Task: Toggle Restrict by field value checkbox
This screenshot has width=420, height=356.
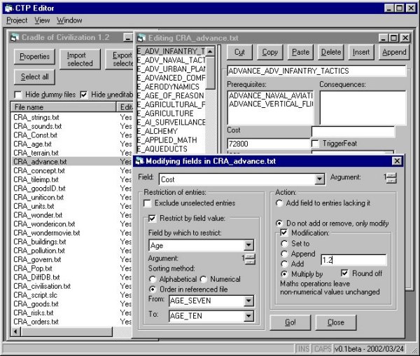Action: point(153,218)
